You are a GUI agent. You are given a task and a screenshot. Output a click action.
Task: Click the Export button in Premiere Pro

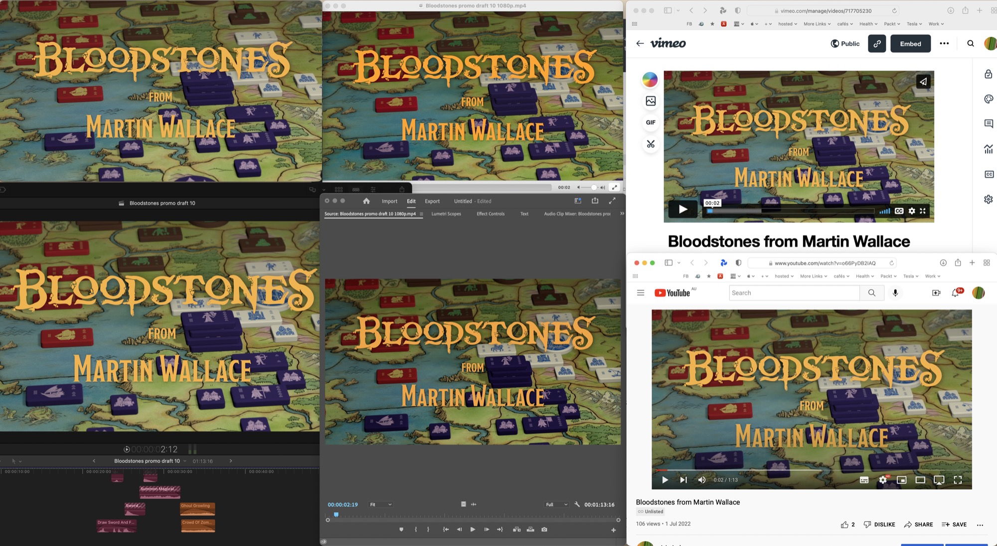pos(432,201)
